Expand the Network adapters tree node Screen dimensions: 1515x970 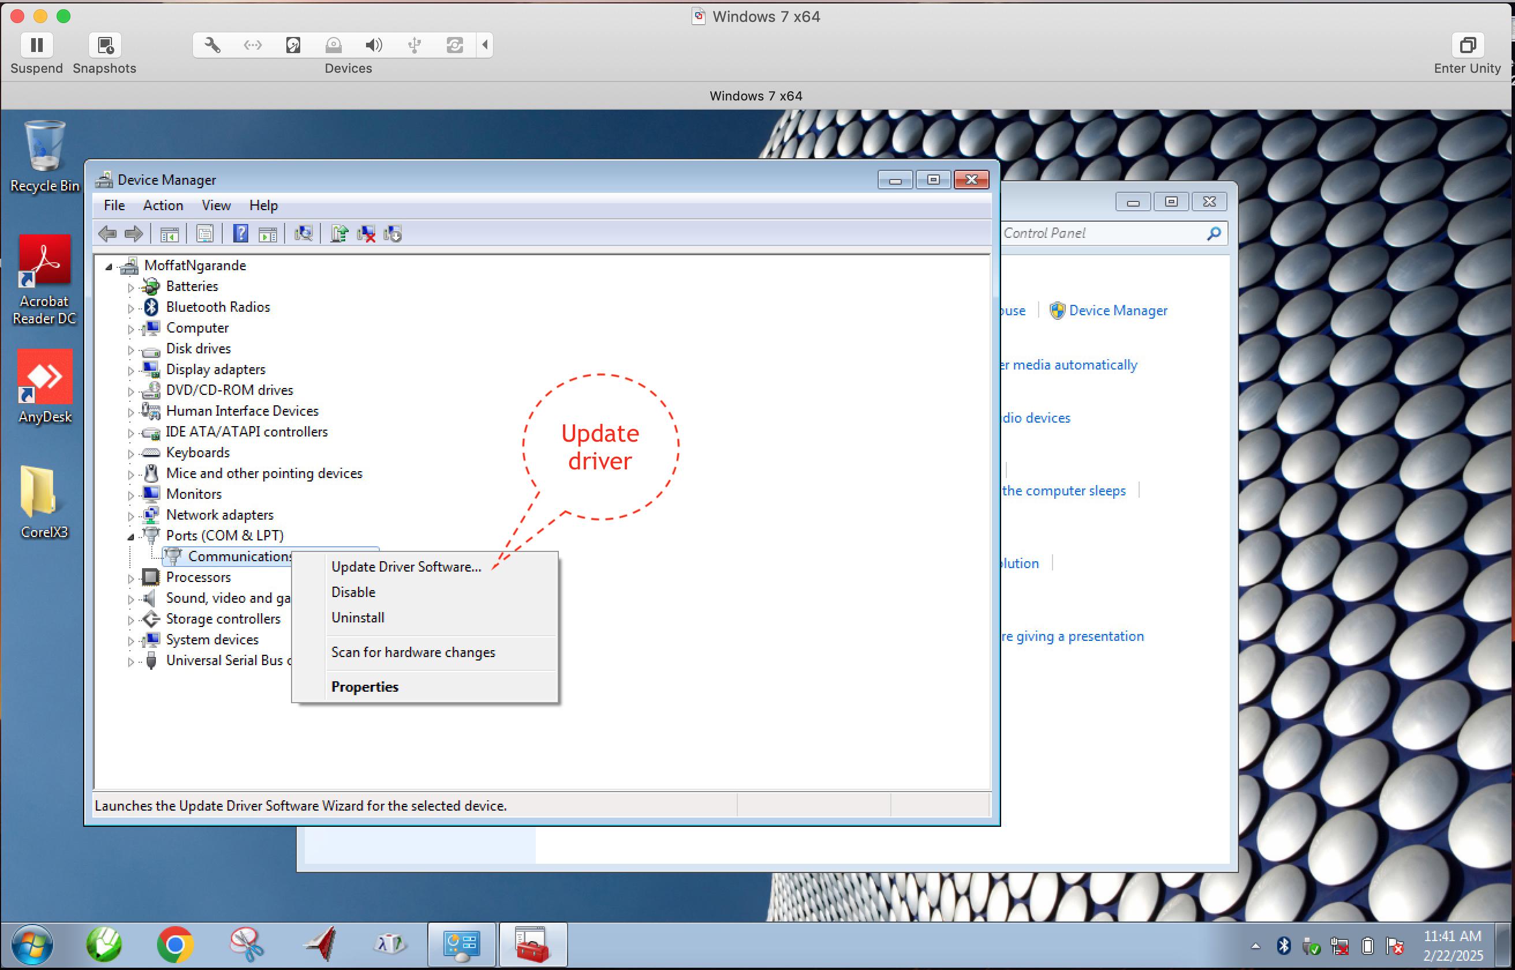(130, 514)
